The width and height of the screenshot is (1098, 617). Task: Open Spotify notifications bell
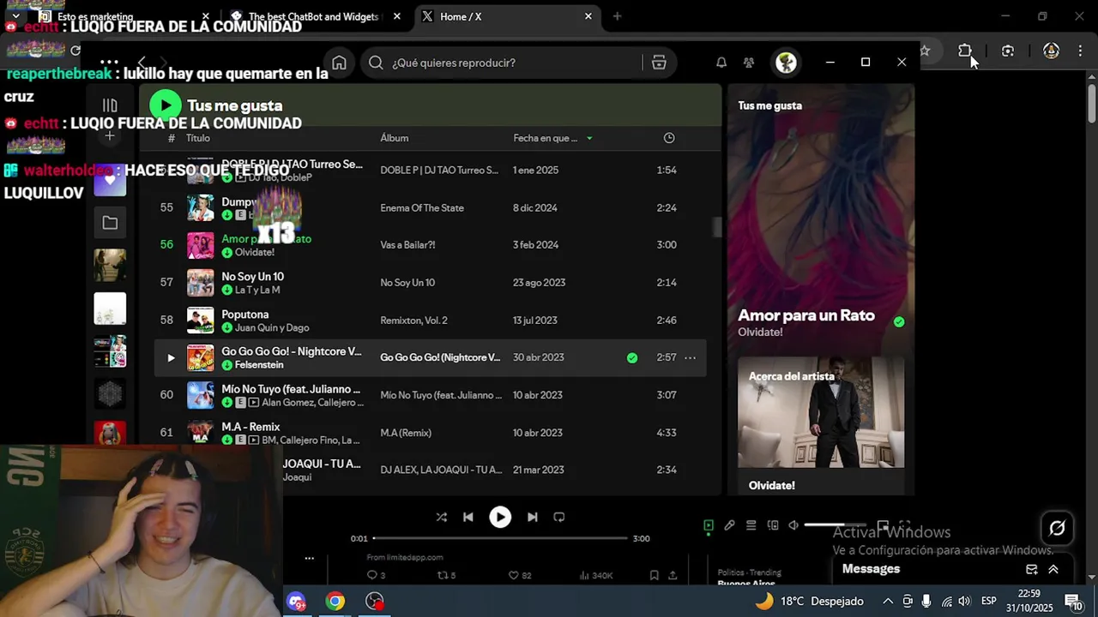(721, 63)
